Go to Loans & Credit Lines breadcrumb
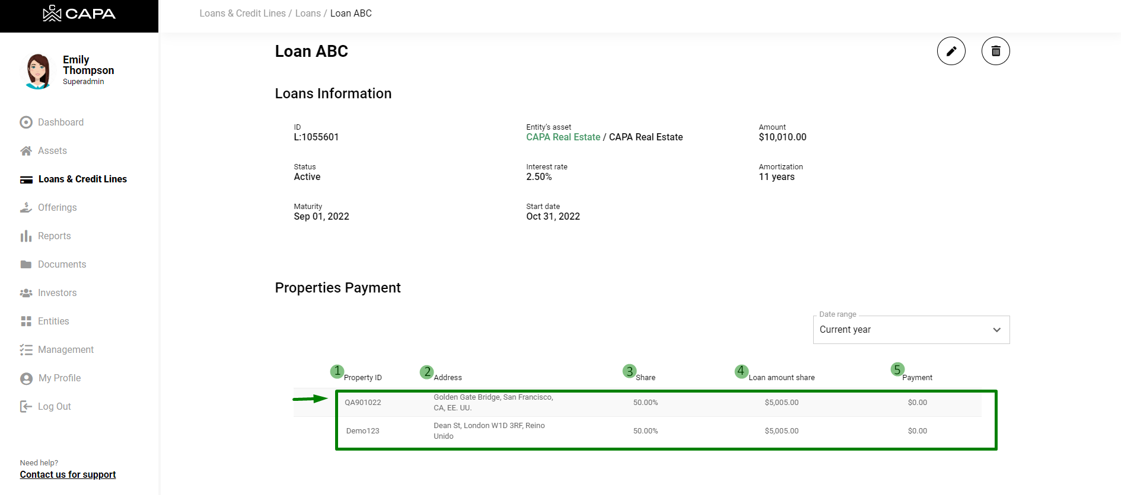Viewport: 1121px width, 495px height. pos(243,14)
